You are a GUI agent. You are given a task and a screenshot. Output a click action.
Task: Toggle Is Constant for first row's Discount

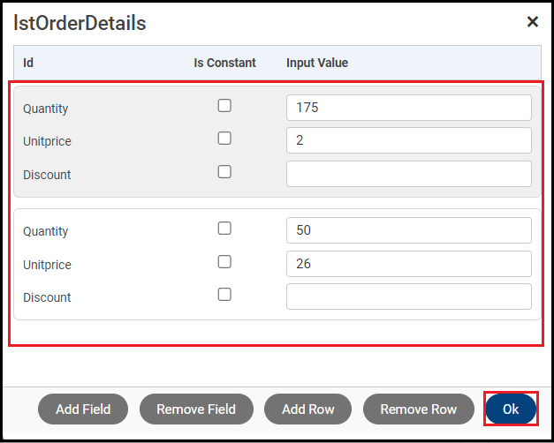[224, 172]
